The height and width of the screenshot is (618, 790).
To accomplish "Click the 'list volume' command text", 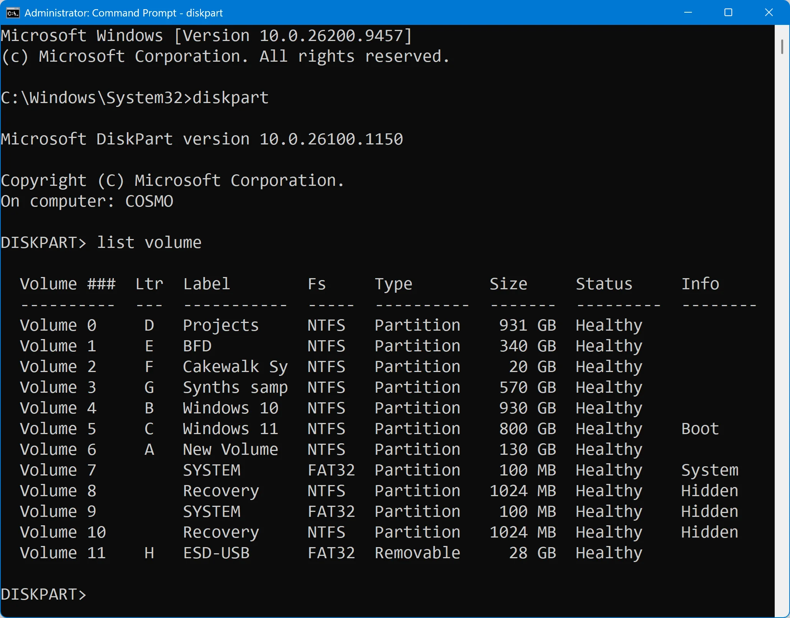I will (x=149, y=243).
